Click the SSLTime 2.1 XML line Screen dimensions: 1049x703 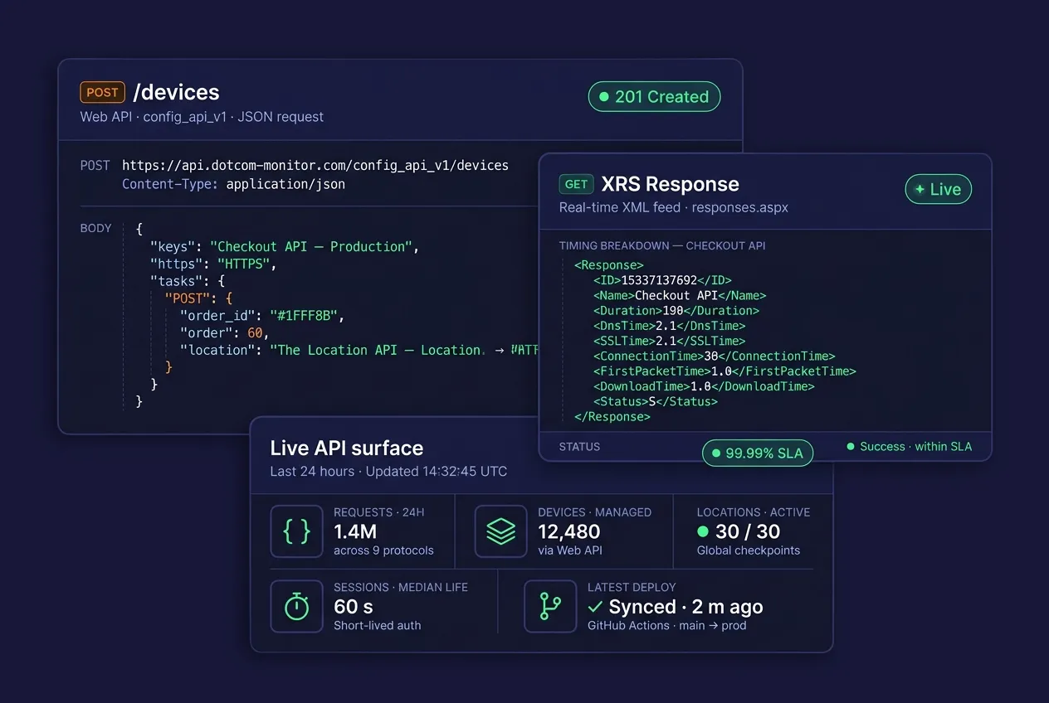669,341
